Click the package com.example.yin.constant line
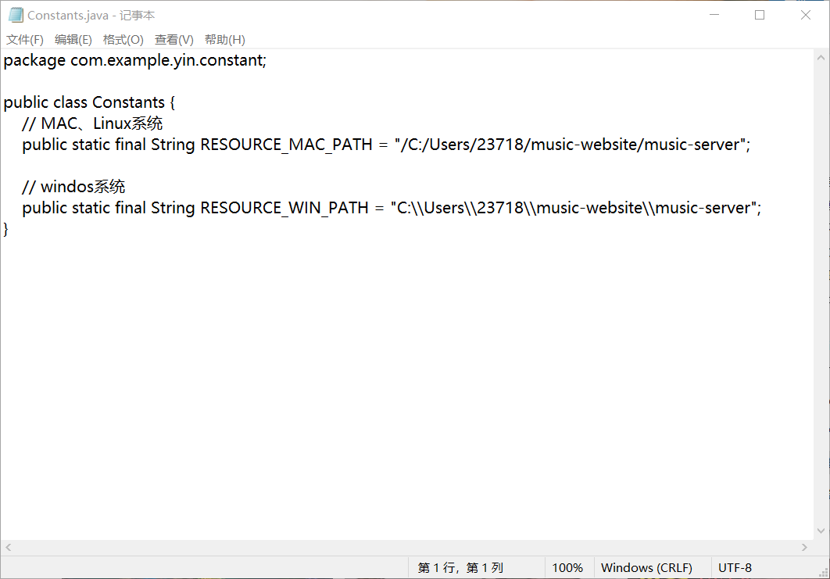This screenshot has width=830, height=579. (135, 60)
